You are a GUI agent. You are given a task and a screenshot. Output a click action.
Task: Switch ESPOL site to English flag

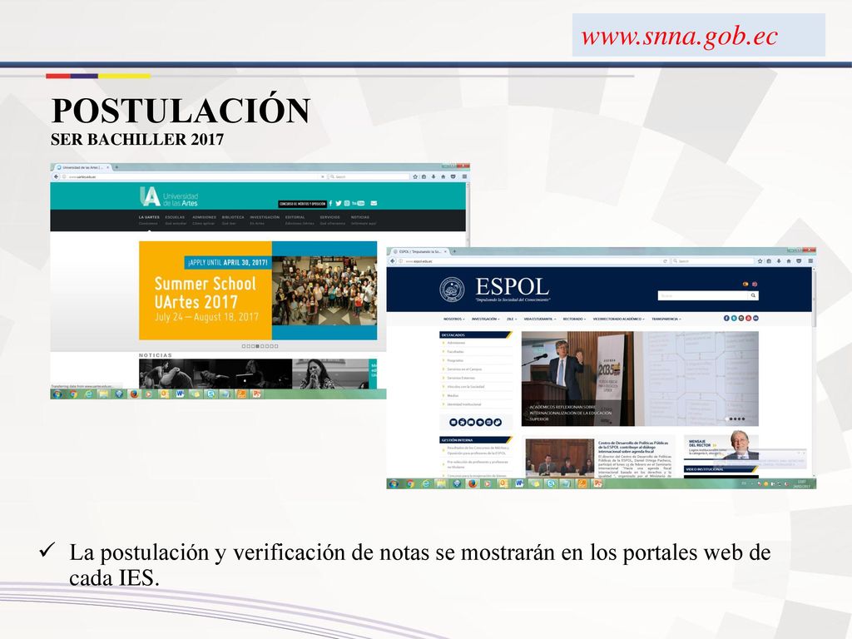[755, 285]
